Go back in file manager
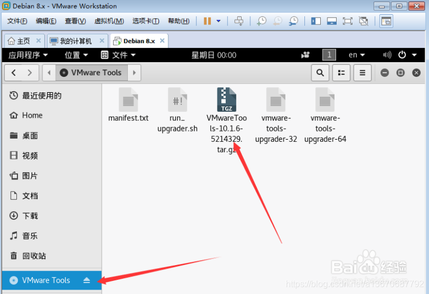 (14, 73)
